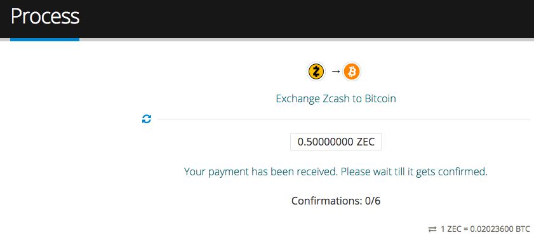Click the Confirmations: 0/6 status text
This screenshot has width=534, height=242.
[x=336, y=201]
